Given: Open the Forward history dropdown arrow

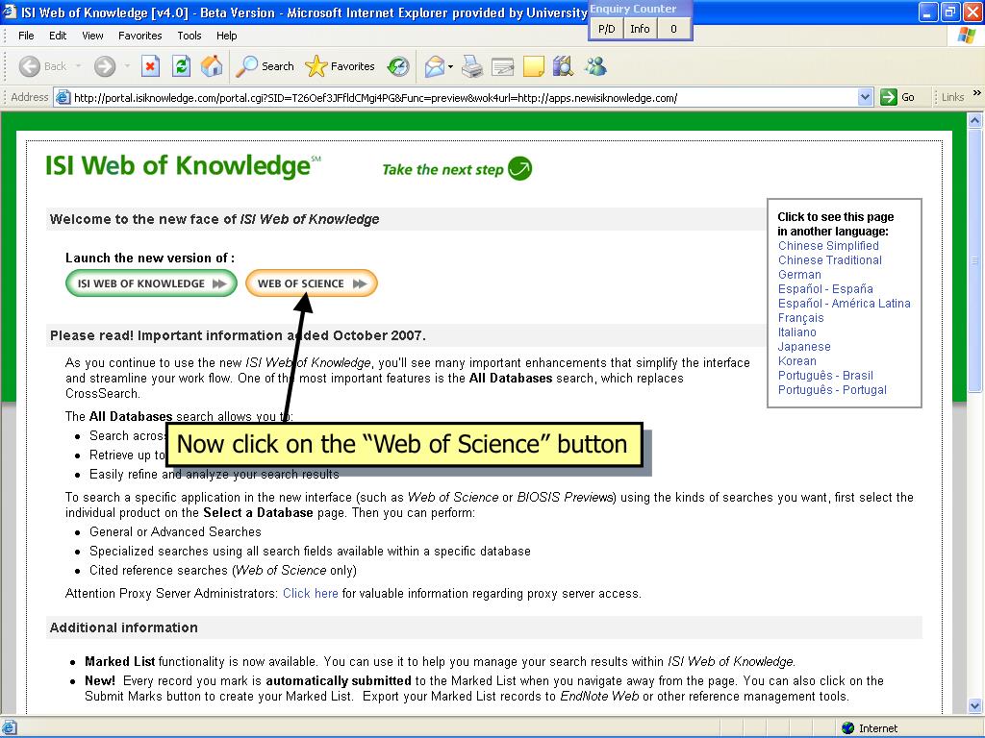Looking at the screenshot, I should point(127,66).
